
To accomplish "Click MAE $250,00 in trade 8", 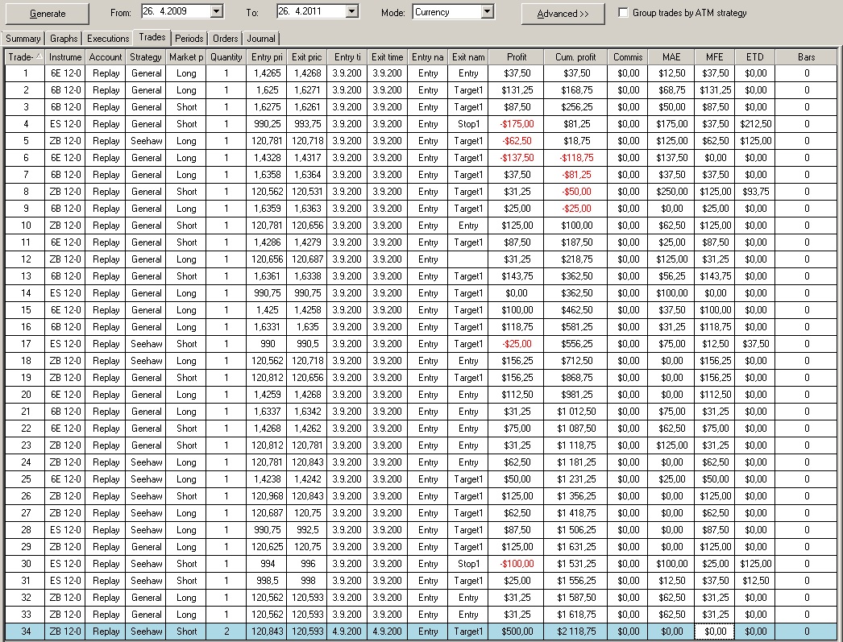I will [671, 192].
